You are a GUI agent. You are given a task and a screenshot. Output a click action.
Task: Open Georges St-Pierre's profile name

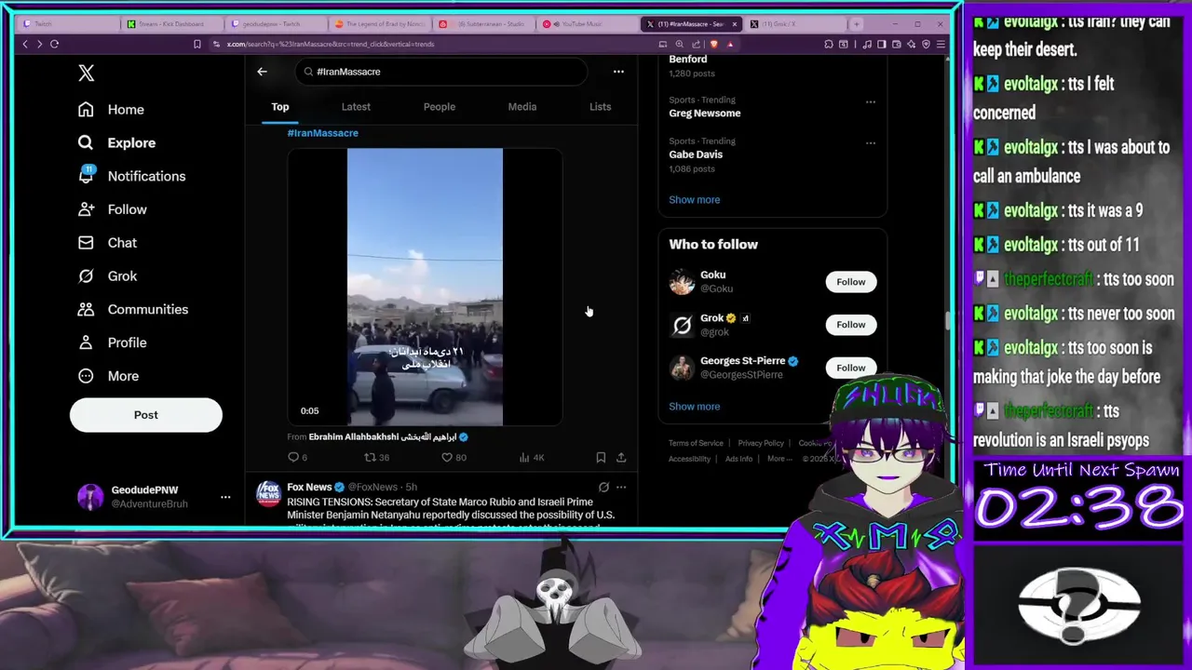[743, 361]
